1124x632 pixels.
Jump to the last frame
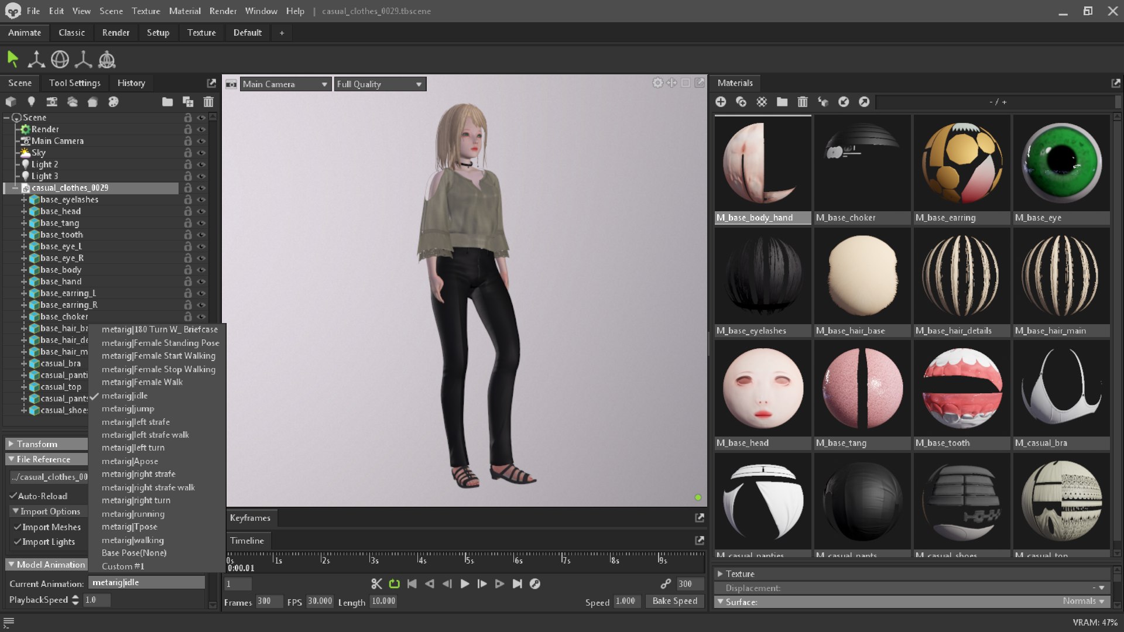point(518,584)
